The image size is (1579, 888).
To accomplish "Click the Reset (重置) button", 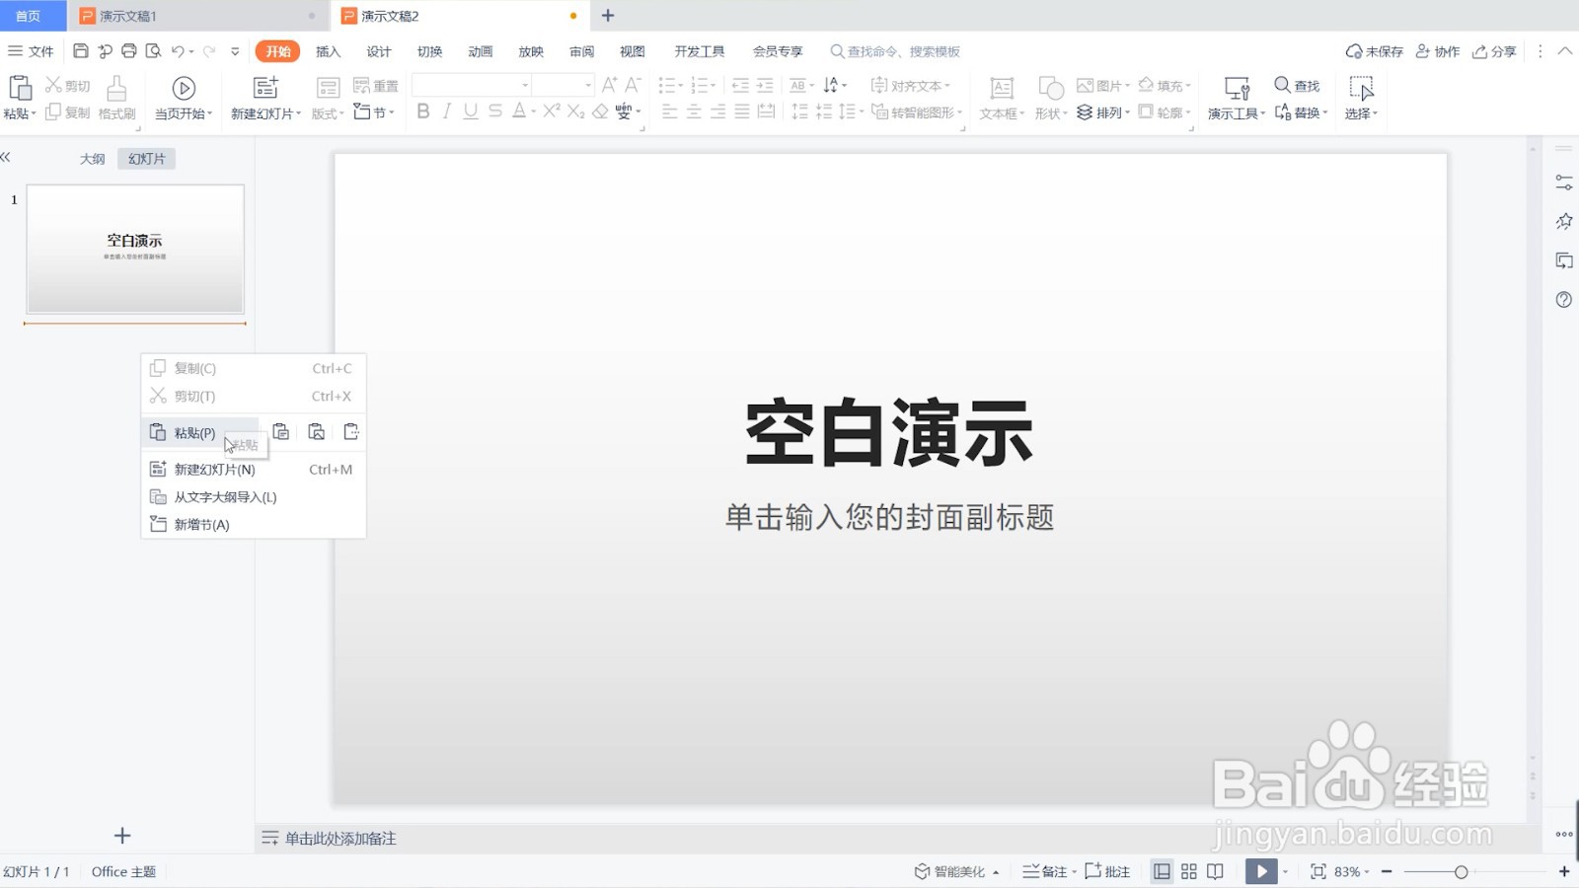I will click(376, 86).
